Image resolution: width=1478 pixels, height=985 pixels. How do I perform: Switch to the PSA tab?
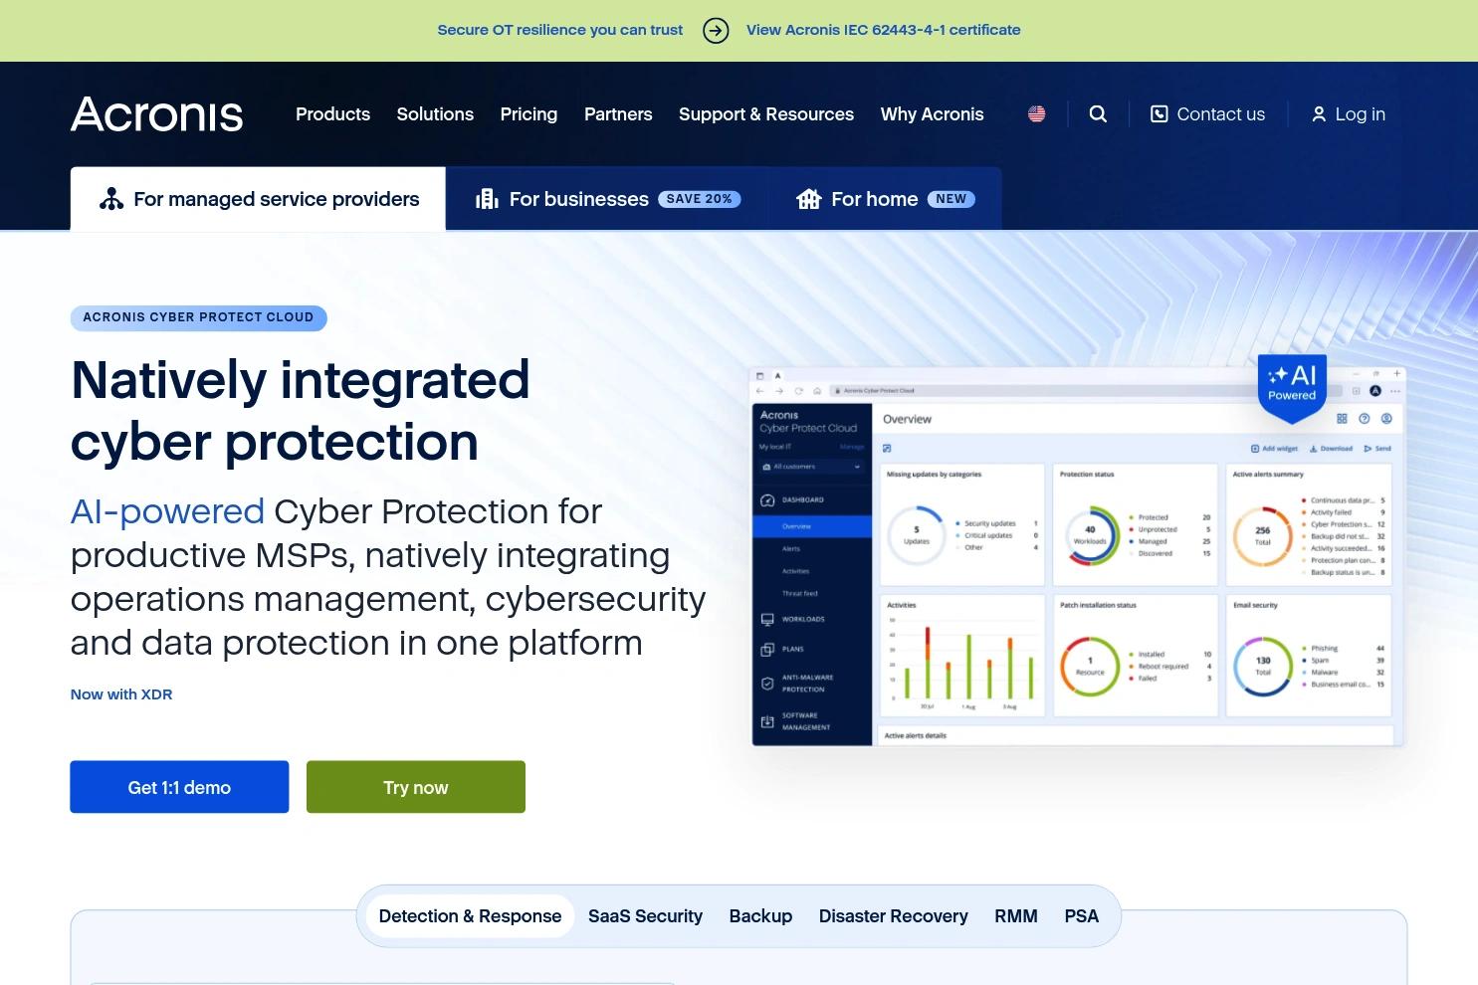1082,916
